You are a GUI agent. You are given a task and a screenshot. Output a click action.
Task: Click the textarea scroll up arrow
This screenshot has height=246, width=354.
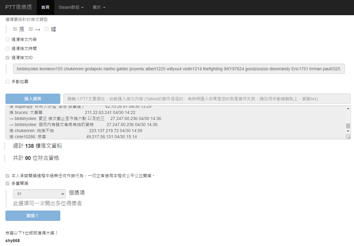(348, 108)
